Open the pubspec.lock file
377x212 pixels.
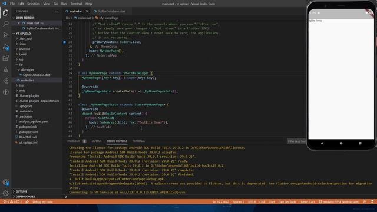coord(28,127)
